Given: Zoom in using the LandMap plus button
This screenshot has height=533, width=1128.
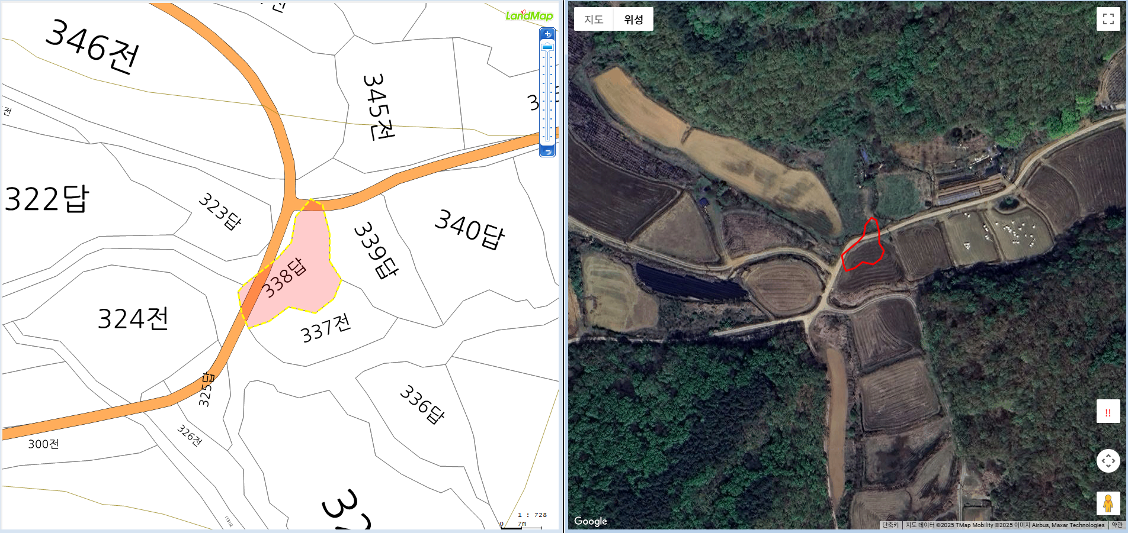Looking at the screenshot, I should [547, 34].
